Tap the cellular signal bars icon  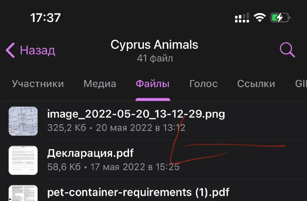pyautogui.click(x=242, y=18)
